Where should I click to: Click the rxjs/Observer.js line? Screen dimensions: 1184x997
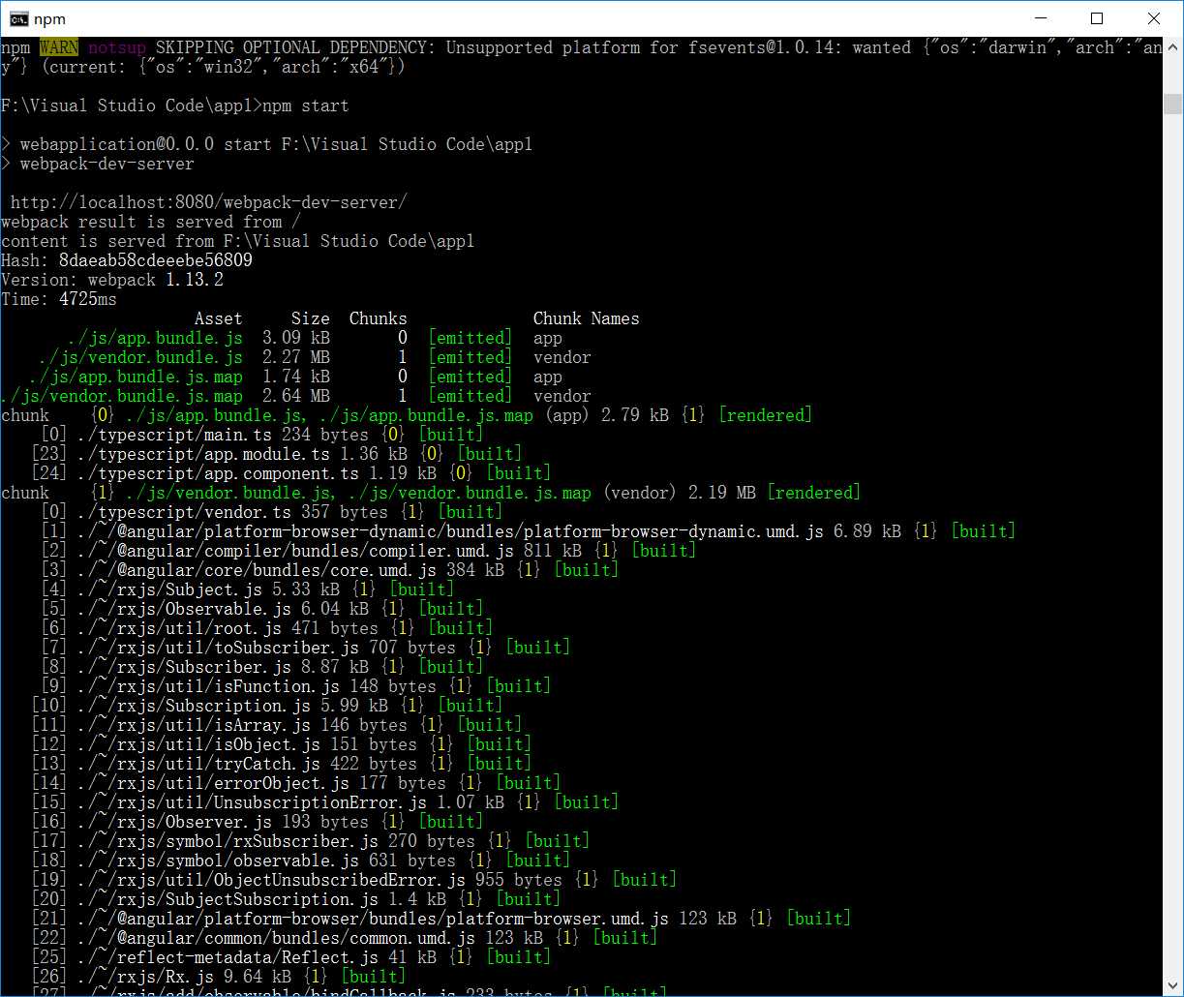click(x=257, y=822)
